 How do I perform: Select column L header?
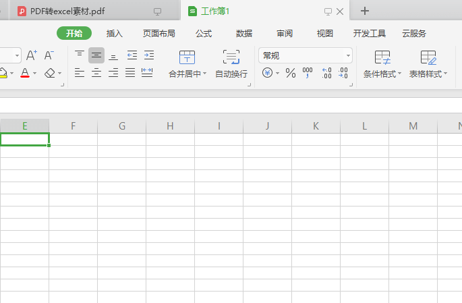pos(364,126)
